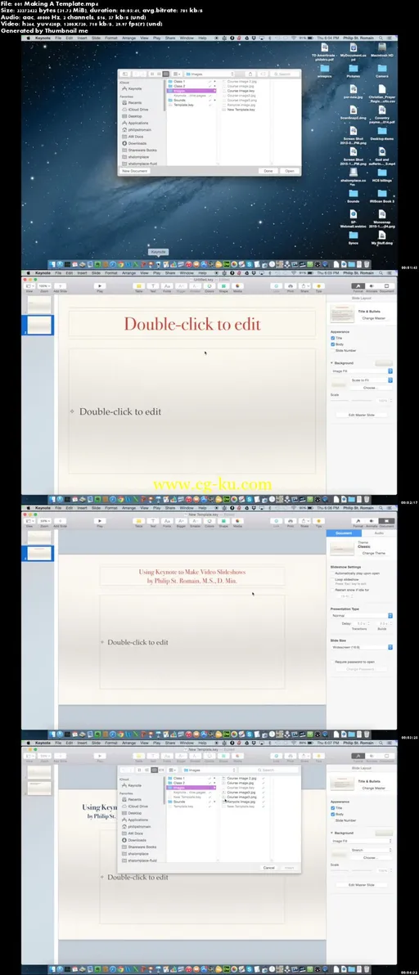In Untitled.key frame, click the Shape toolbar icon
419x975 pixels.
[223, 286]
